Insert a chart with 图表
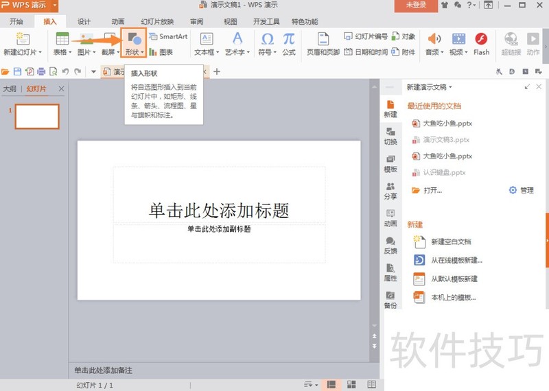This screenshot has width=549, height=391. pos(161,52)
